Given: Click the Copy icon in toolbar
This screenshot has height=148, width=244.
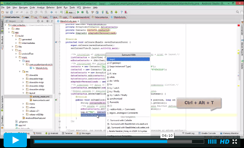Looking at the screenshot, I should [x=32, y=12].
